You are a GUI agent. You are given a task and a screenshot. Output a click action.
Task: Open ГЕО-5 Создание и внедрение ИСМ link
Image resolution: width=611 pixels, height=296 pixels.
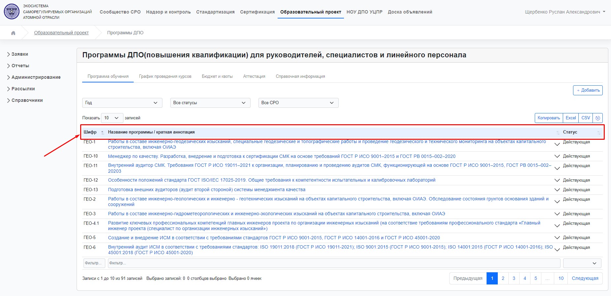(274, 238)
